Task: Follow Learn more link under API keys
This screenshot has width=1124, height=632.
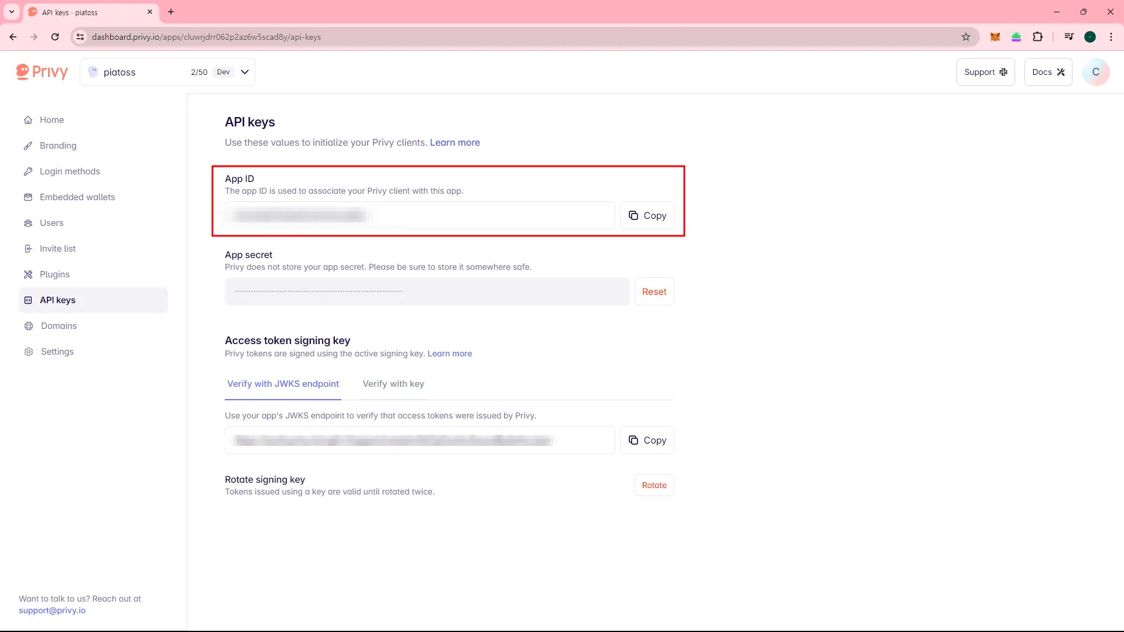Action: click(x=455, y=143)
